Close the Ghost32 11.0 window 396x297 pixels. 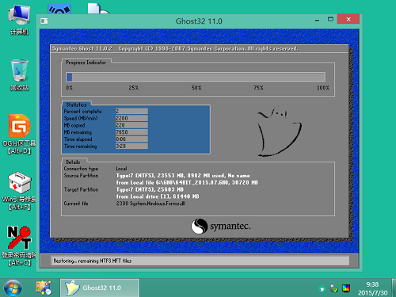coord(348,19)
